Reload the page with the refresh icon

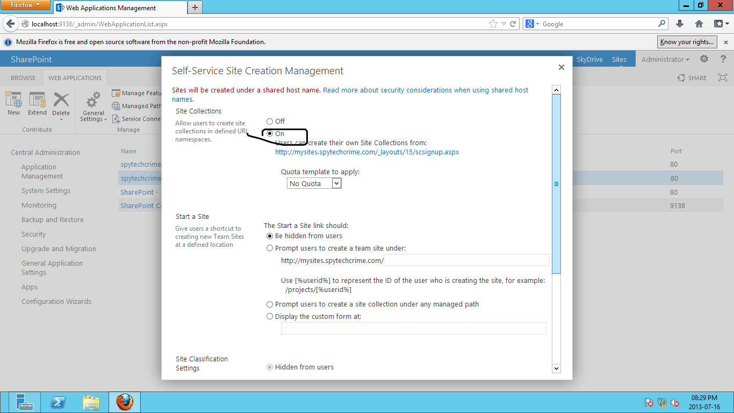click(513, 24)
